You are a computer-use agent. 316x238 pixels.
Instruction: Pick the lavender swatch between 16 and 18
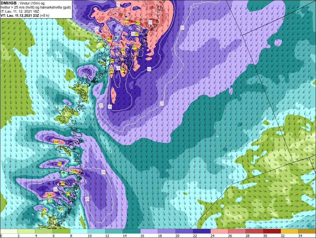[149, 231]
